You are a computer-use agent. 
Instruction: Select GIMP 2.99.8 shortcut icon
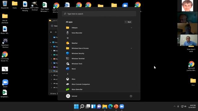(35, 6)
